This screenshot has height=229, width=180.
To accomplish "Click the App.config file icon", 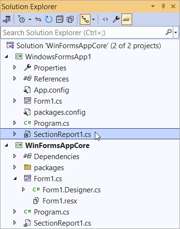I will pos(27,90).
